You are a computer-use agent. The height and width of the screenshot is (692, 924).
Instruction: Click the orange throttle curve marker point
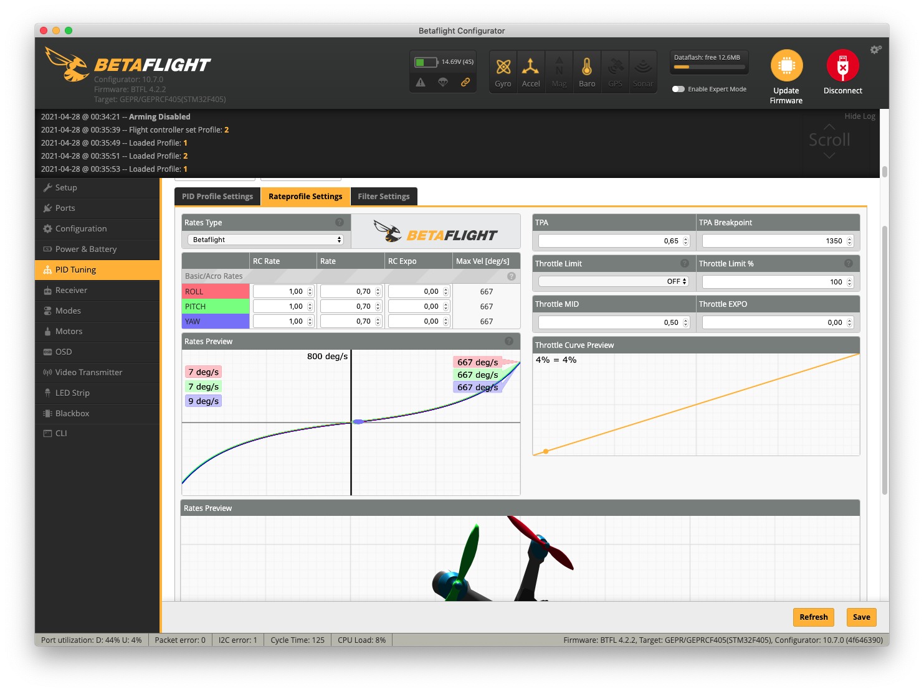point(546,451)
